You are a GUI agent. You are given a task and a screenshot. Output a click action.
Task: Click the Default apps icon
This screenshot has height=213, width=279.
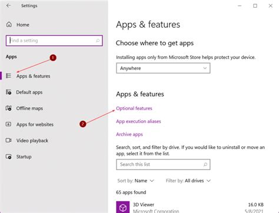coord(8,92)
